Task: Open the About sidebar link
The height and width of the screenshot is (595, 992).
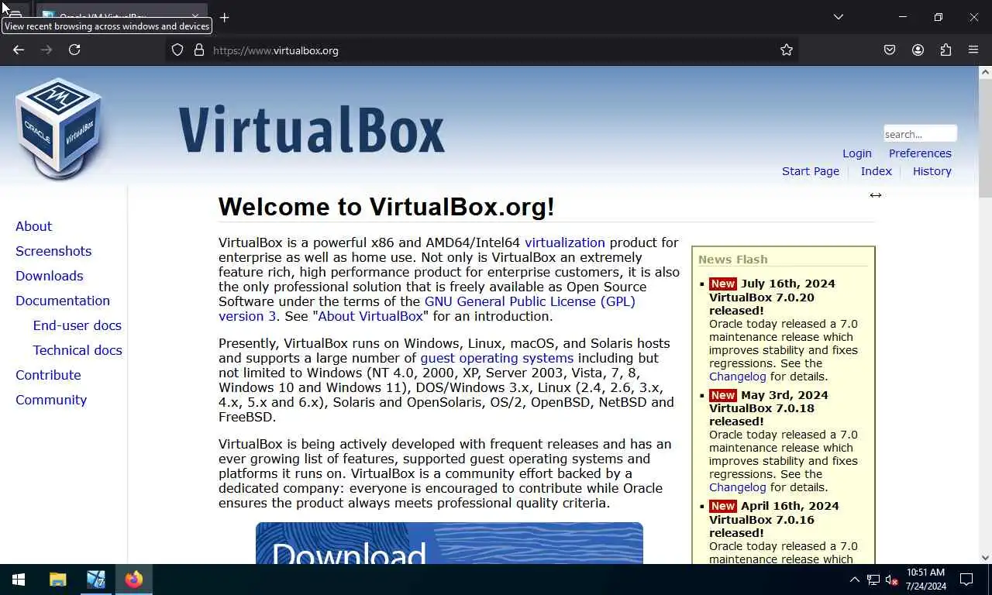Action: [x=34, y=226]
